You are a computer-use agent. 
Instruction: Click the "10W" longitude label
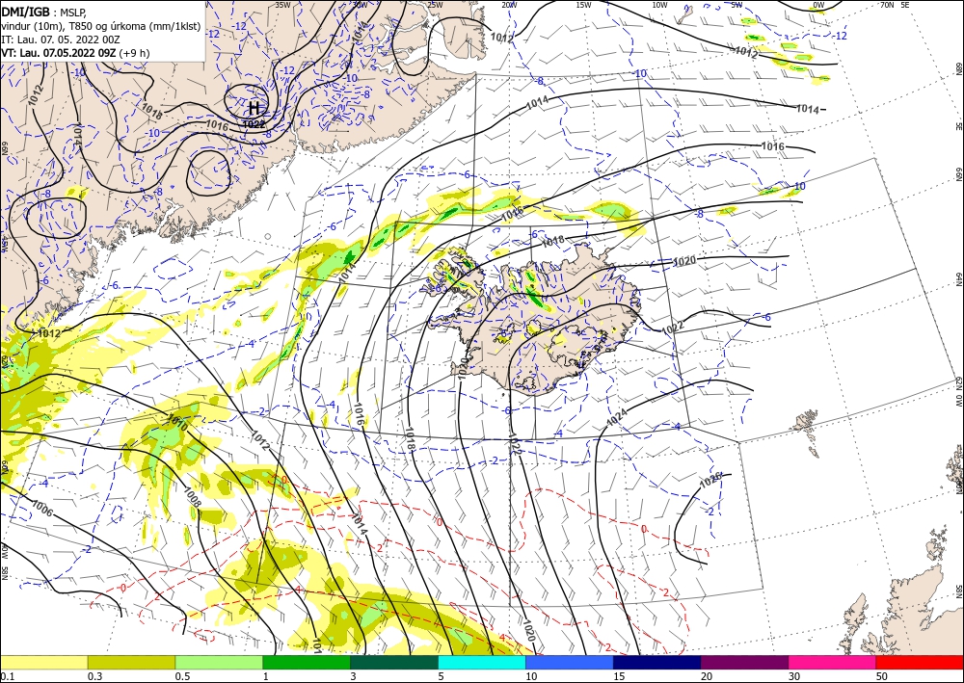(x=659, y=5)
